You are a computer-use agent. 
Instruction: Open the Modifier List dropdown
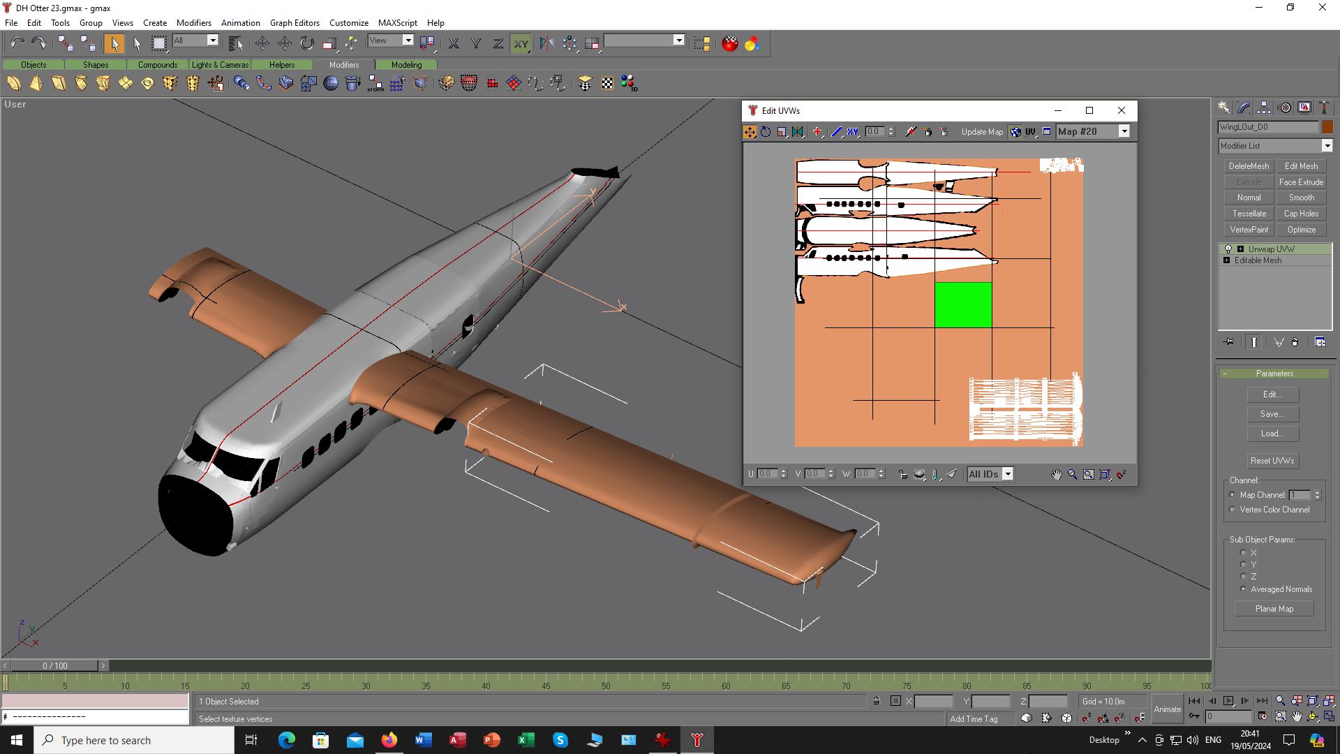(x=1327, y=146)
